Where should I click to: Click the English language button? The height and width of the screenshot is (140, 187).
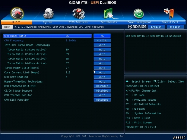click(156, 27)
